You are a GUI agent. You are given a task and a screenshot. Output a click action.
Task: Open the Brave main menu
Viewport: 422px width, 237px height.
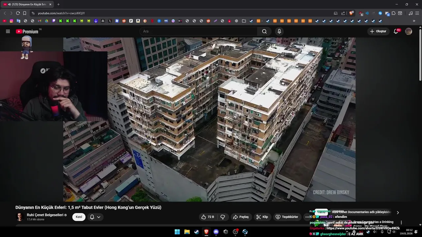pos(417,13)
